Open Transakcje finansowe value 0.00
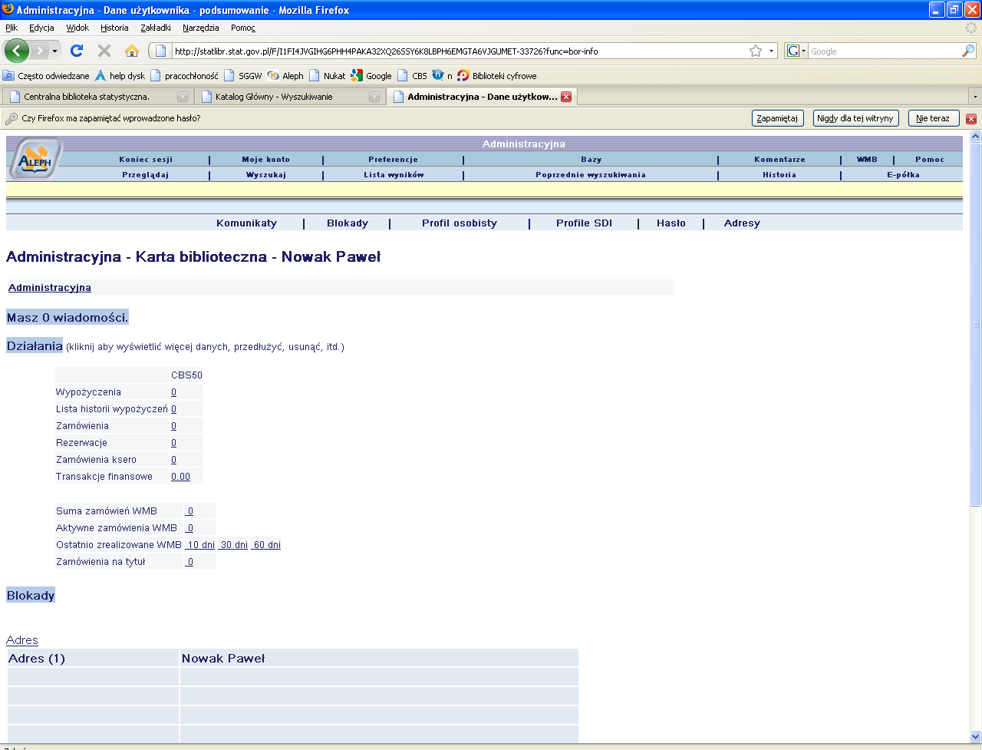The width and height of the screenshot is (982, 750). (180, 477)
